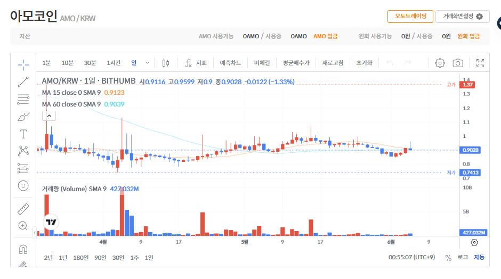
Task: Select the ruler measure tool
Action: click(x=23, y=209)
